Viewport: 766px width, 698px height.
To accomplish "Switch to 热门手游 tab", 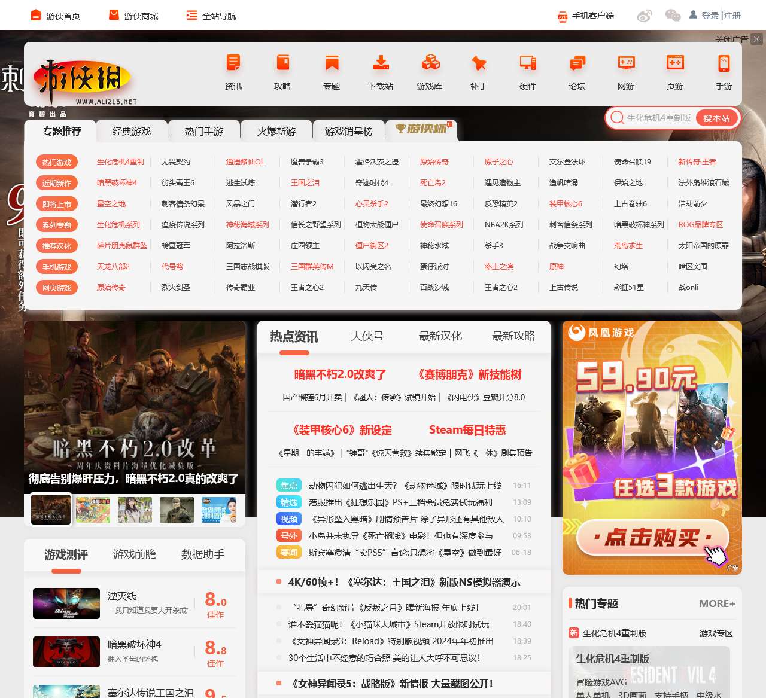I will [x=204, y=131].
